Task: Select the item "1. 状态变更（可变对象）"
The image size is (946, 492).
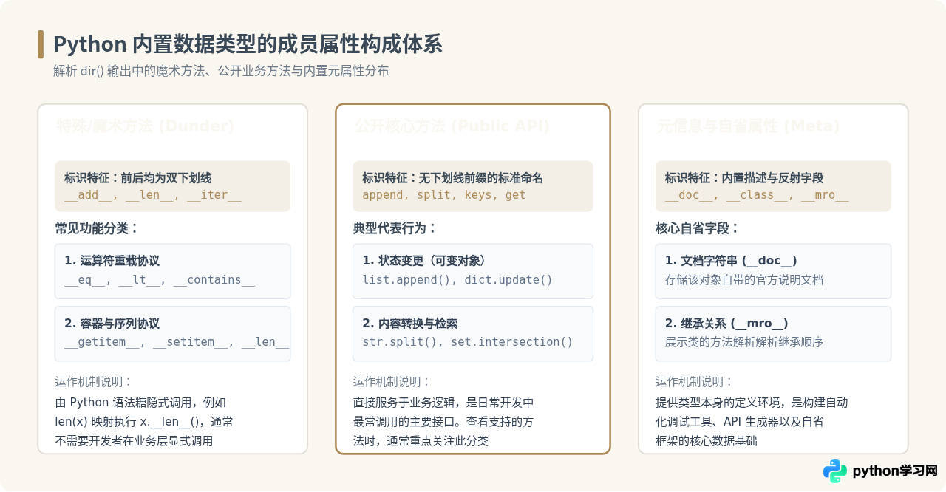Action: click(x=423, y=261)
